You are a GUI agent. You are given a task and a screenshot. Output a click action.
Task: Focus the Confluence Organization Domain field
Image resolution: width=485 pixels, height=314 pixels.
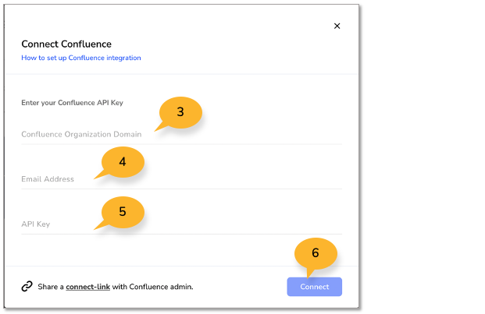181,134
